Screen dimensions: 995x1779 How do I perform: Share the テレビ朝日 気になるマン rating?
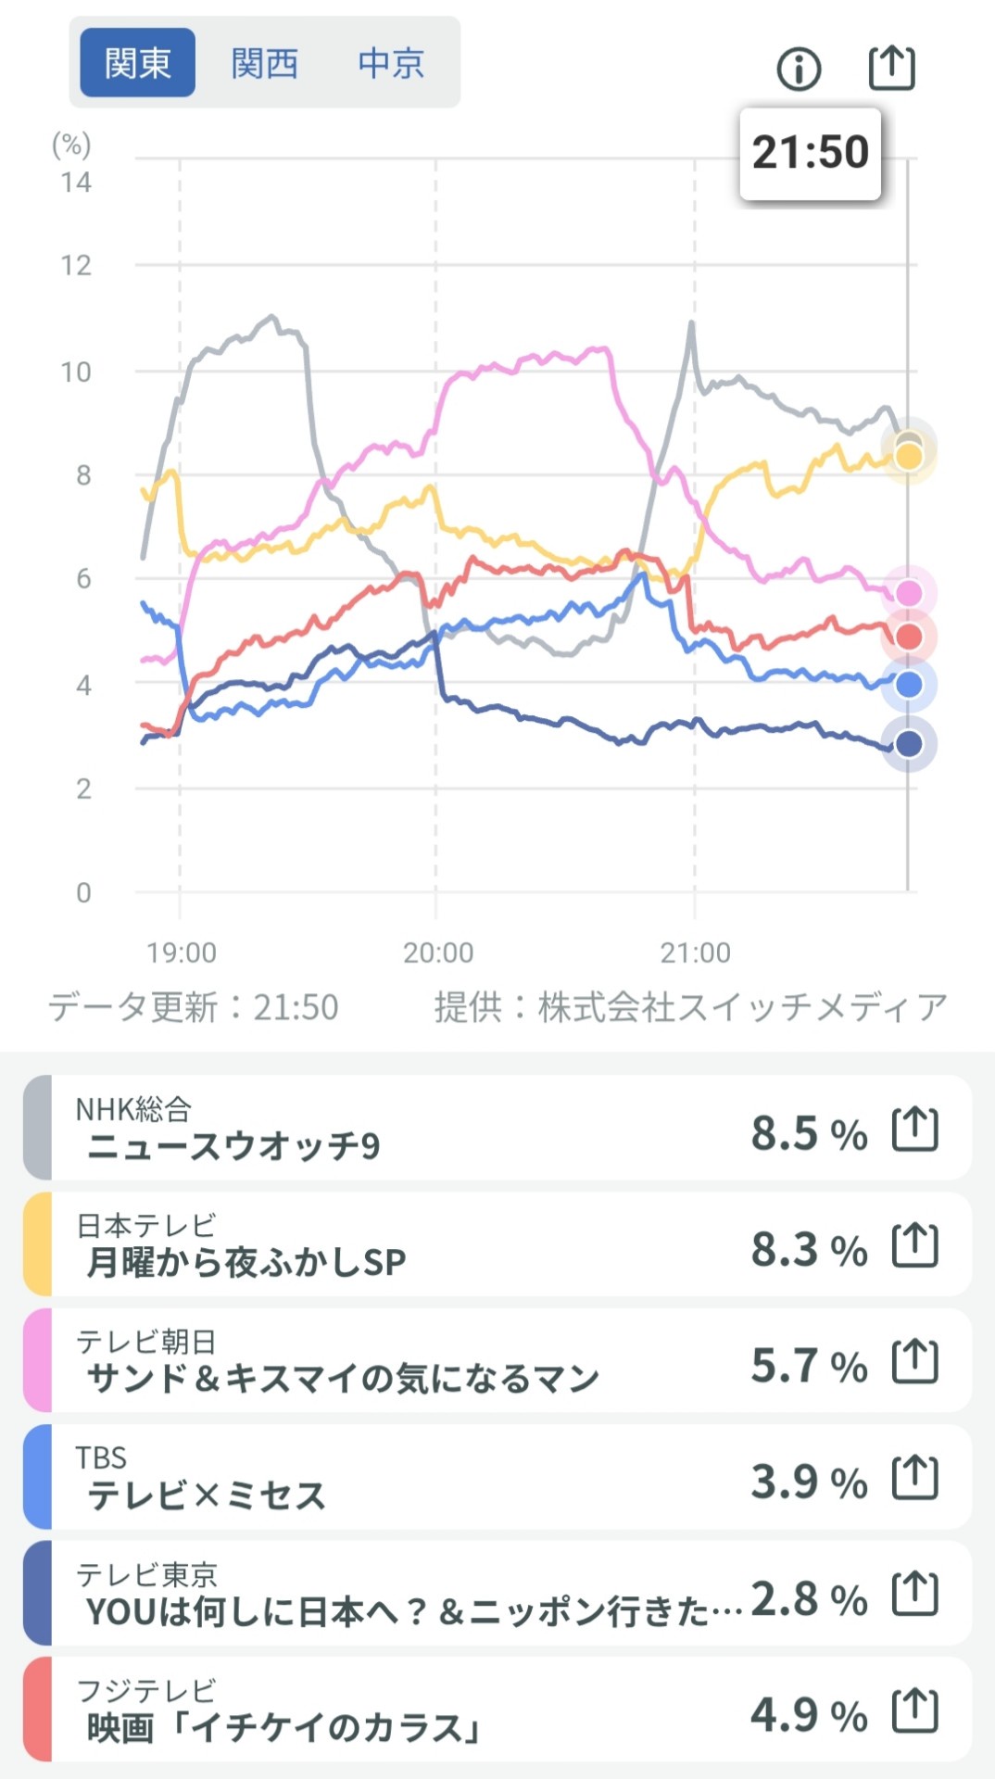914,1362
